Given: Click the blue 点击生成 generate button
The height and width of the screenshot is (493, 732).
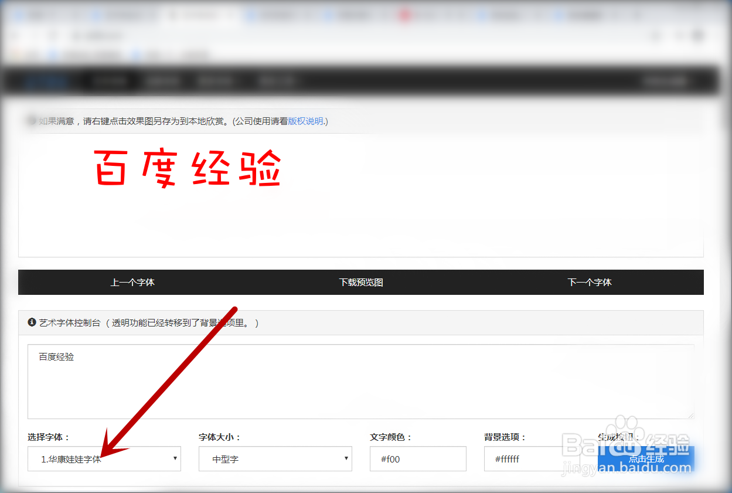Looking at the screenshot, I should pos(646,459).
